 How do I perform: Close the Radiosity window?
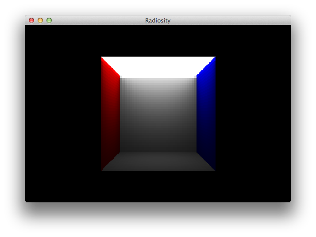pos(31,20)
